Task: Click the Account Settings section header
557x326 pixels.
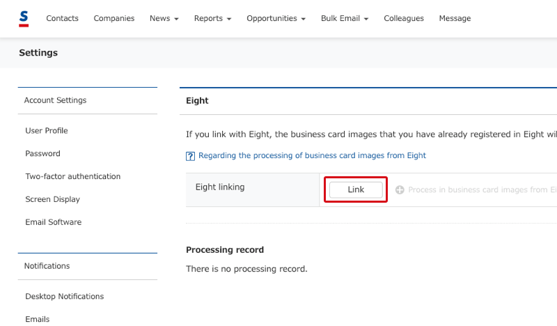Action: (x=56, y=100)
